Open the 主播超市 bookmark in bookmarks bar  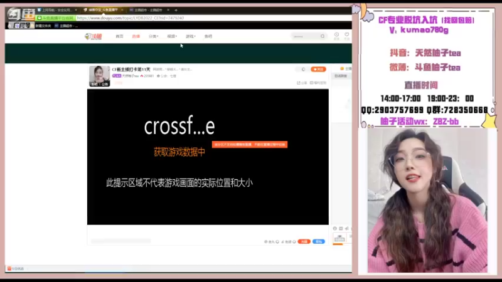pyautogui.click(x=66, y=26)
